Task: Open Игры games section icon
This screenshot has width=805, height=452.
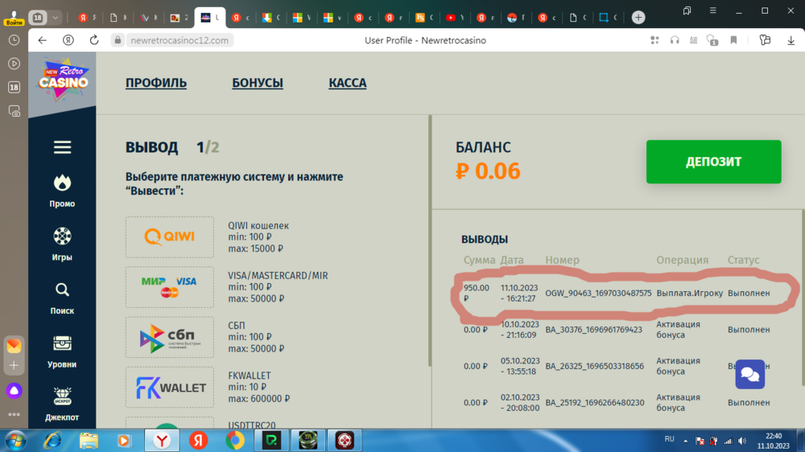Action: coord(62,236)
